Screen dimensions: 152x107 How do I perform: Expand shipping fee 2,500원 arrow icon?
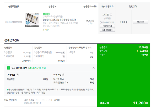pos(111,14)
